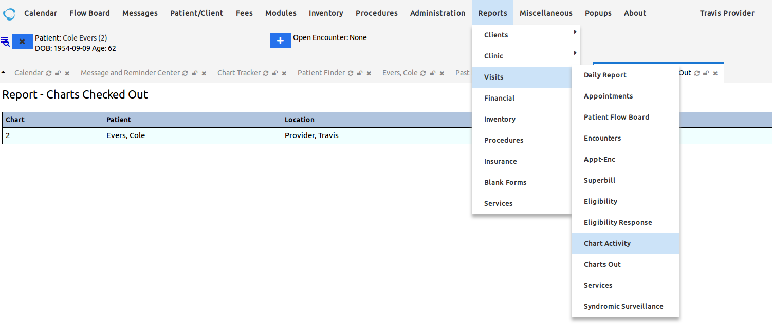Toggle lock on the Charts Checked Out tab

[x=706, y=73]
